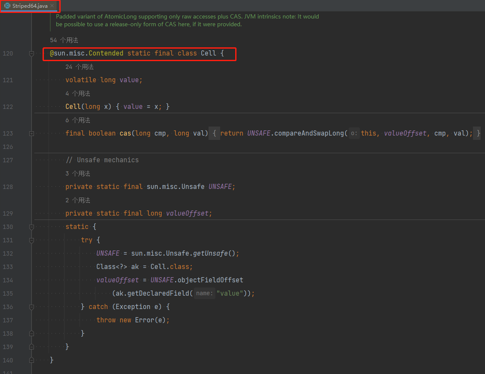Show the 54 usages of Cell class
This screenshot has width=485, height=374.
pos(64,40)
